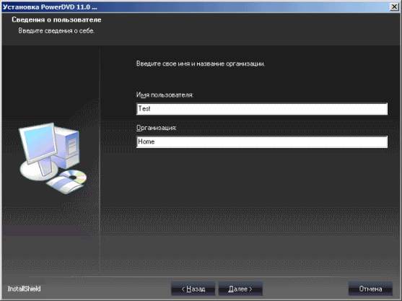Focus the Имя пользователя input field
Image resolution: width=402 pixels, height=301 pixels.
point(262,109)
